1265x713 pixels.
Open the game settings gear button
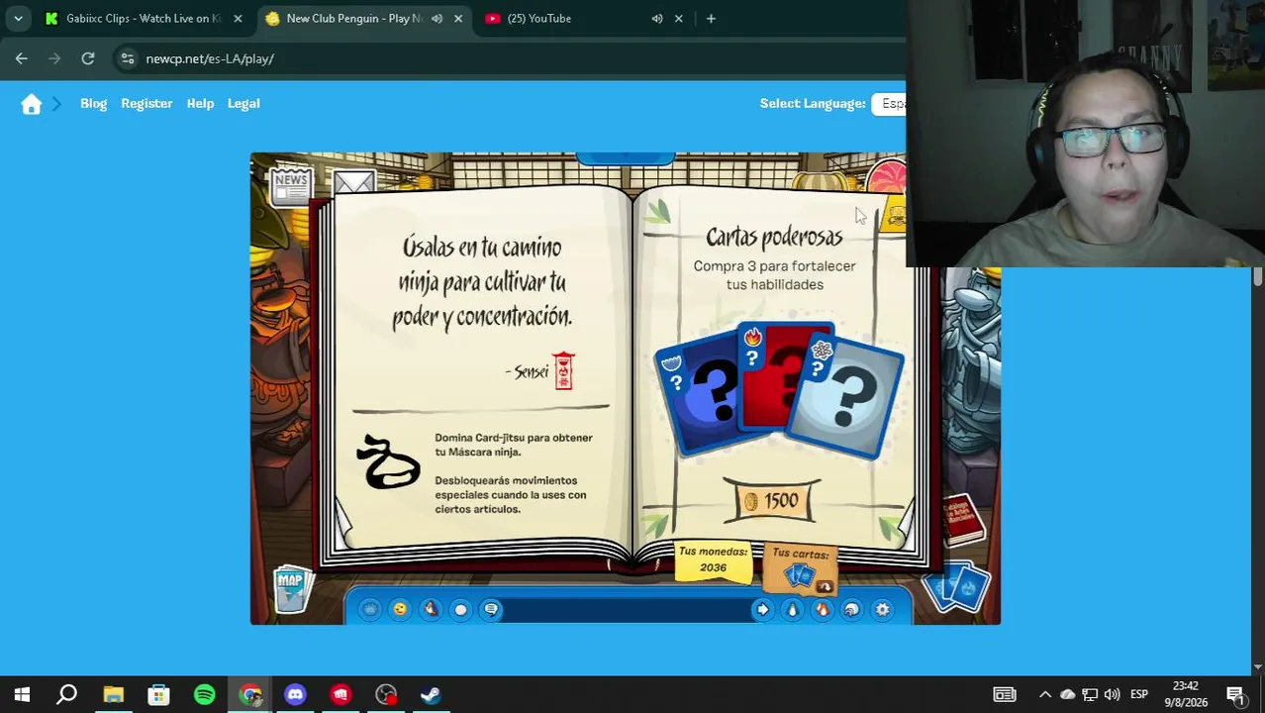click(882, 610)
